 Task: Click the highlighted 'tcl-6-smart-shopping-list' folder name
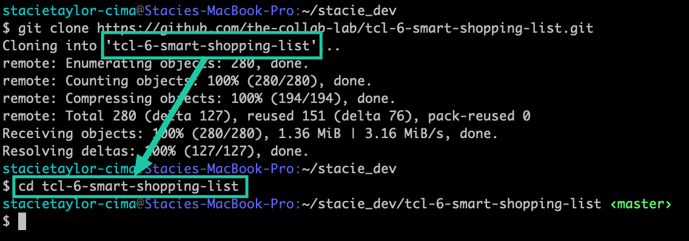pyautogui.click(x=211, y=46)
